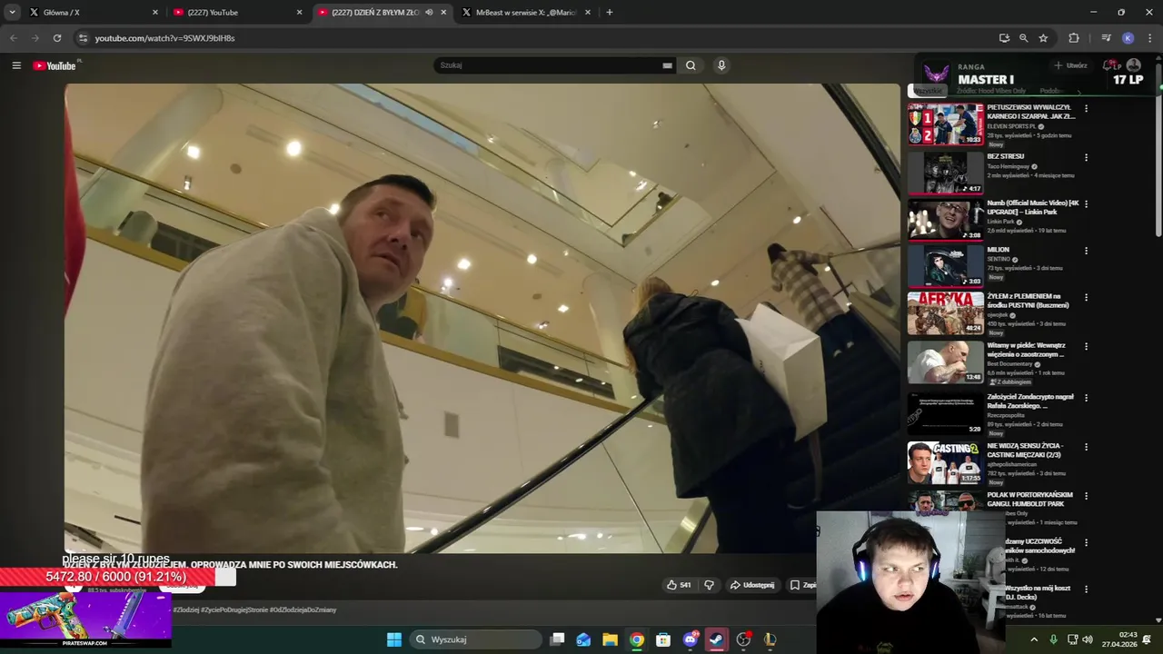Open the YouTube guide hamburger menu
Image resolution: width=1163 pixels, height=654 pixels.
16,65
